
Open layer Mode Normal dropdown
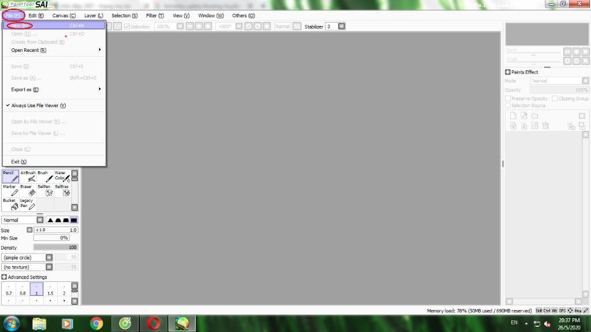(585, 81)
